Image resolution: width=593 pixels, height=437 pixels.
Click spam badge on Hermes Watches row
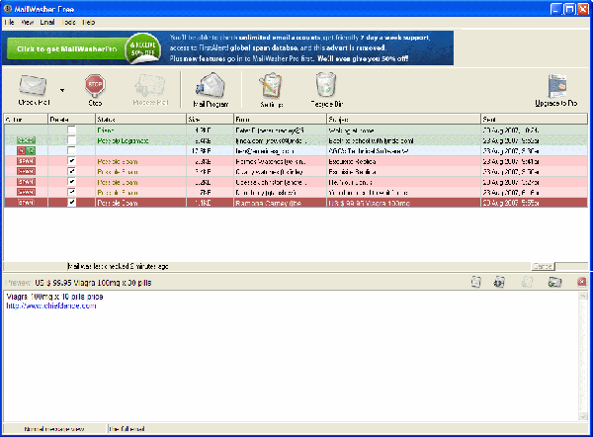point(26,161)
